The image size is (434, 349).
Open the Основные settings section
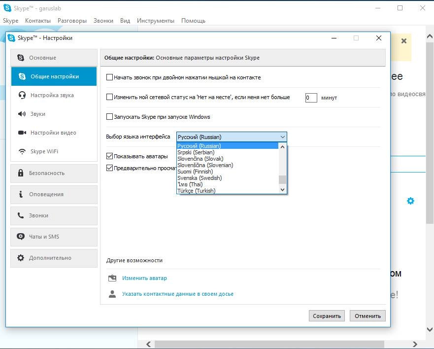[x=54, y=58]
